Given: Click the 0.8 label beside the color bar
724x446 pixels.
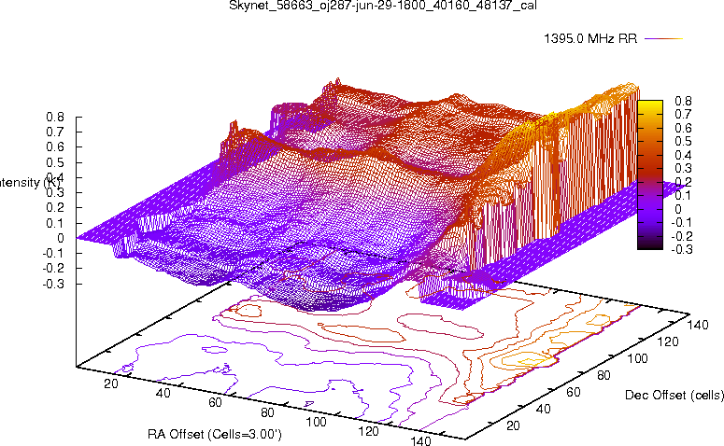Looking at the screenshot, I should click(683, 101).
